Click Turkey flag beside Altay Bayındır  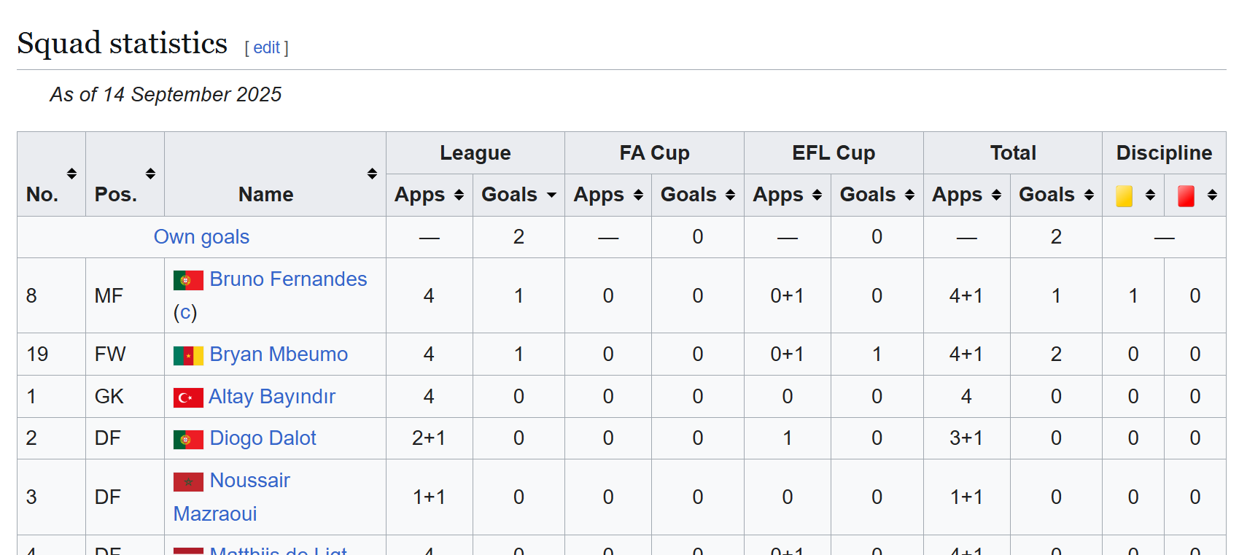click(188, 397)
